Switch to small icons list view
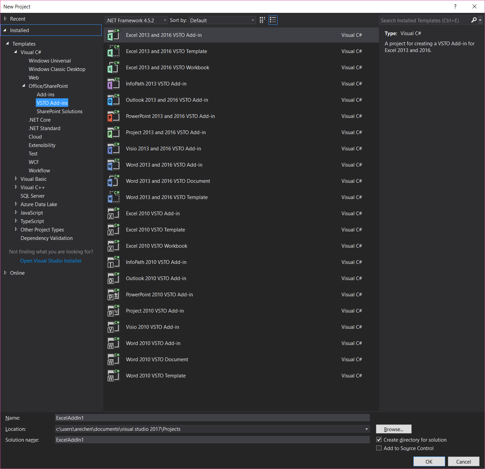485x469 pixels. (273, 20)
